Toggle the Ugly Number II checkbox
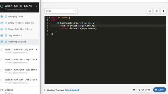 pyautogui.click(x=2, y=36)
